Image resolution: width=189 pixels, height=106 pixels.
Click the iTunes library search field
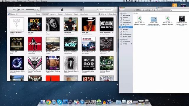click(105, 10)
